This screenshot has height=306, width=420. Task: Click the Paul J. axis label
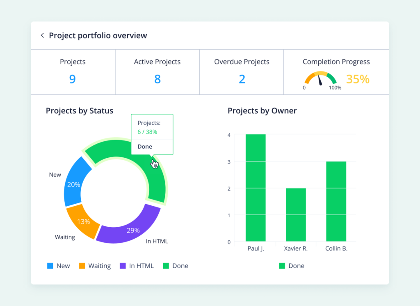click(256, 248)
